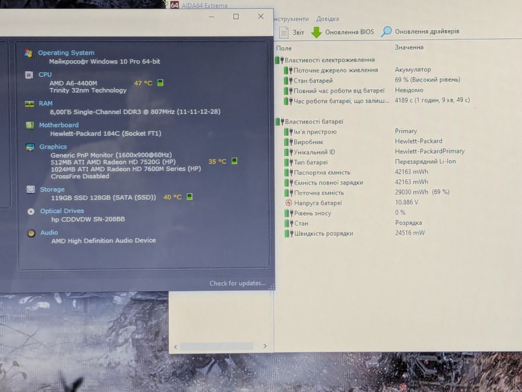Viewport: 522px width, 392px height.
Task: Click green arrow Оновлення BIOS icon
Action: [x=316, y=32]
